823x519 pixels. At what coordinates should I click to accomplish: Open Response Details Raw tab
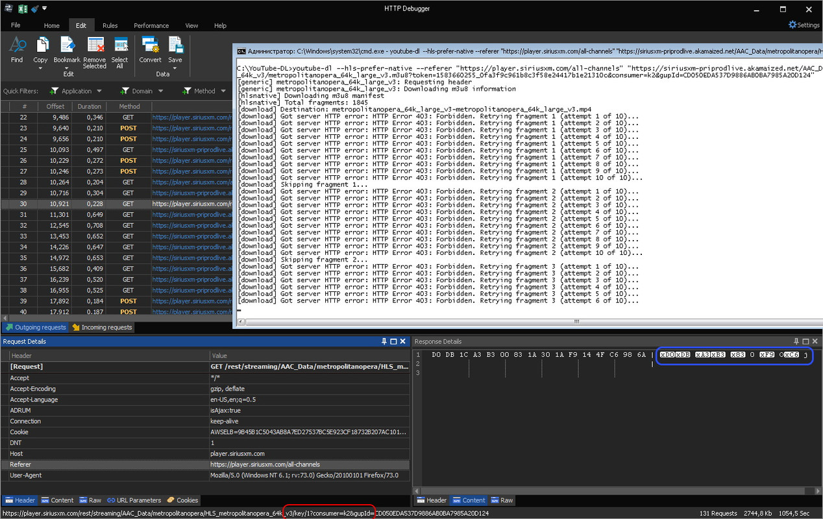coord(502,500)
